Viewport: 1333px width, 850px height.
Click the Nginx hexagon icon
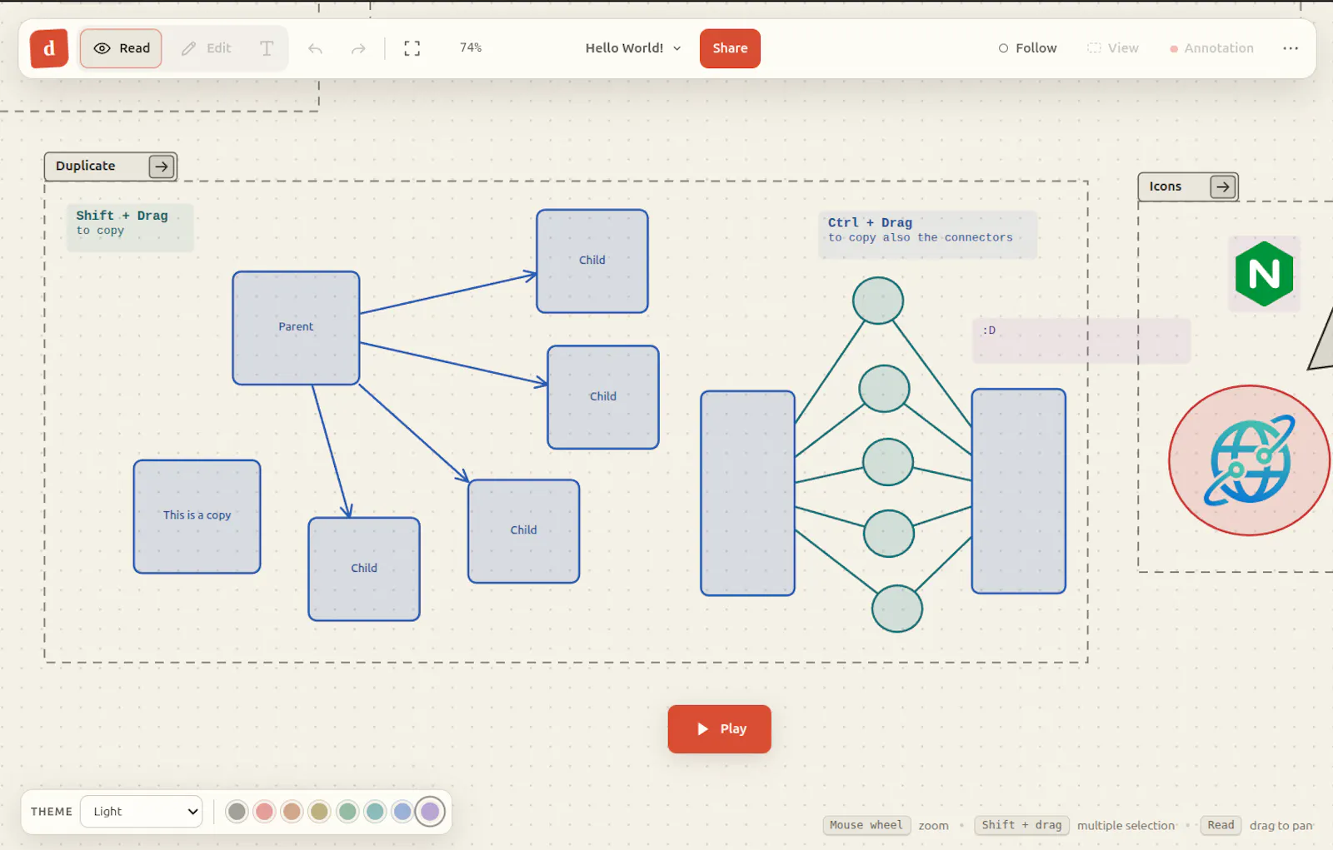pos(1264,274)
